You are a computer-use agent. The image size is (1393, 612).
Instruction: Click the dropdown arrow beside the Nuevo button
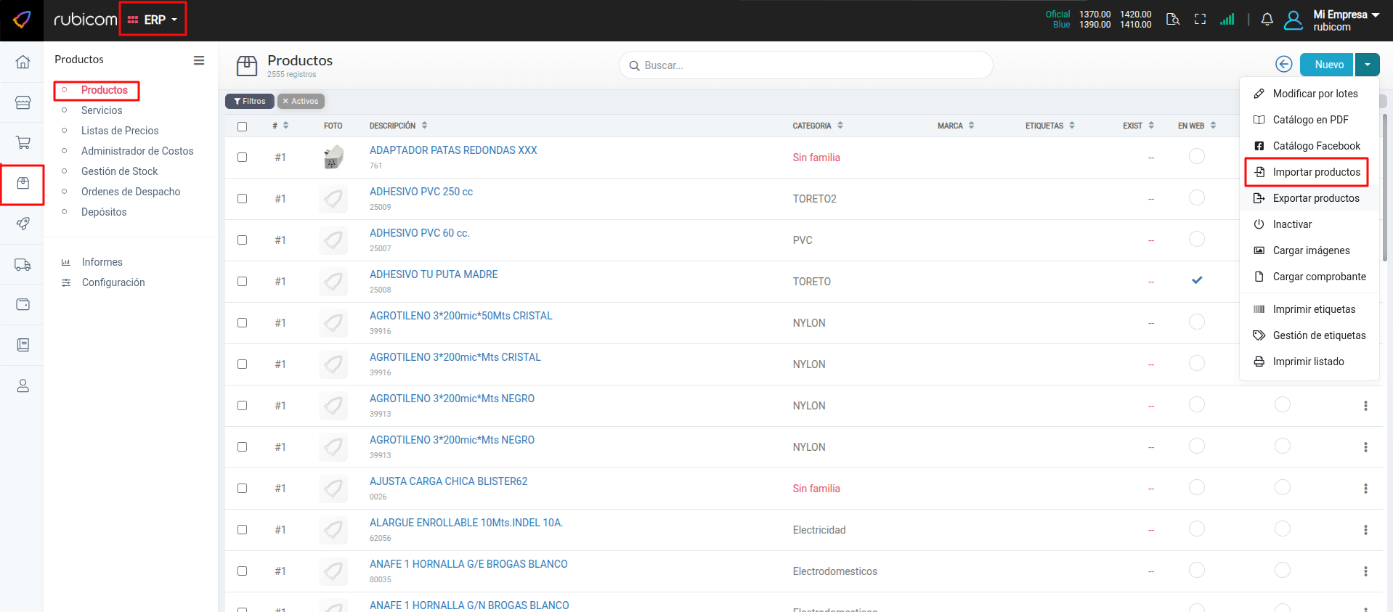click(1367, 65)
